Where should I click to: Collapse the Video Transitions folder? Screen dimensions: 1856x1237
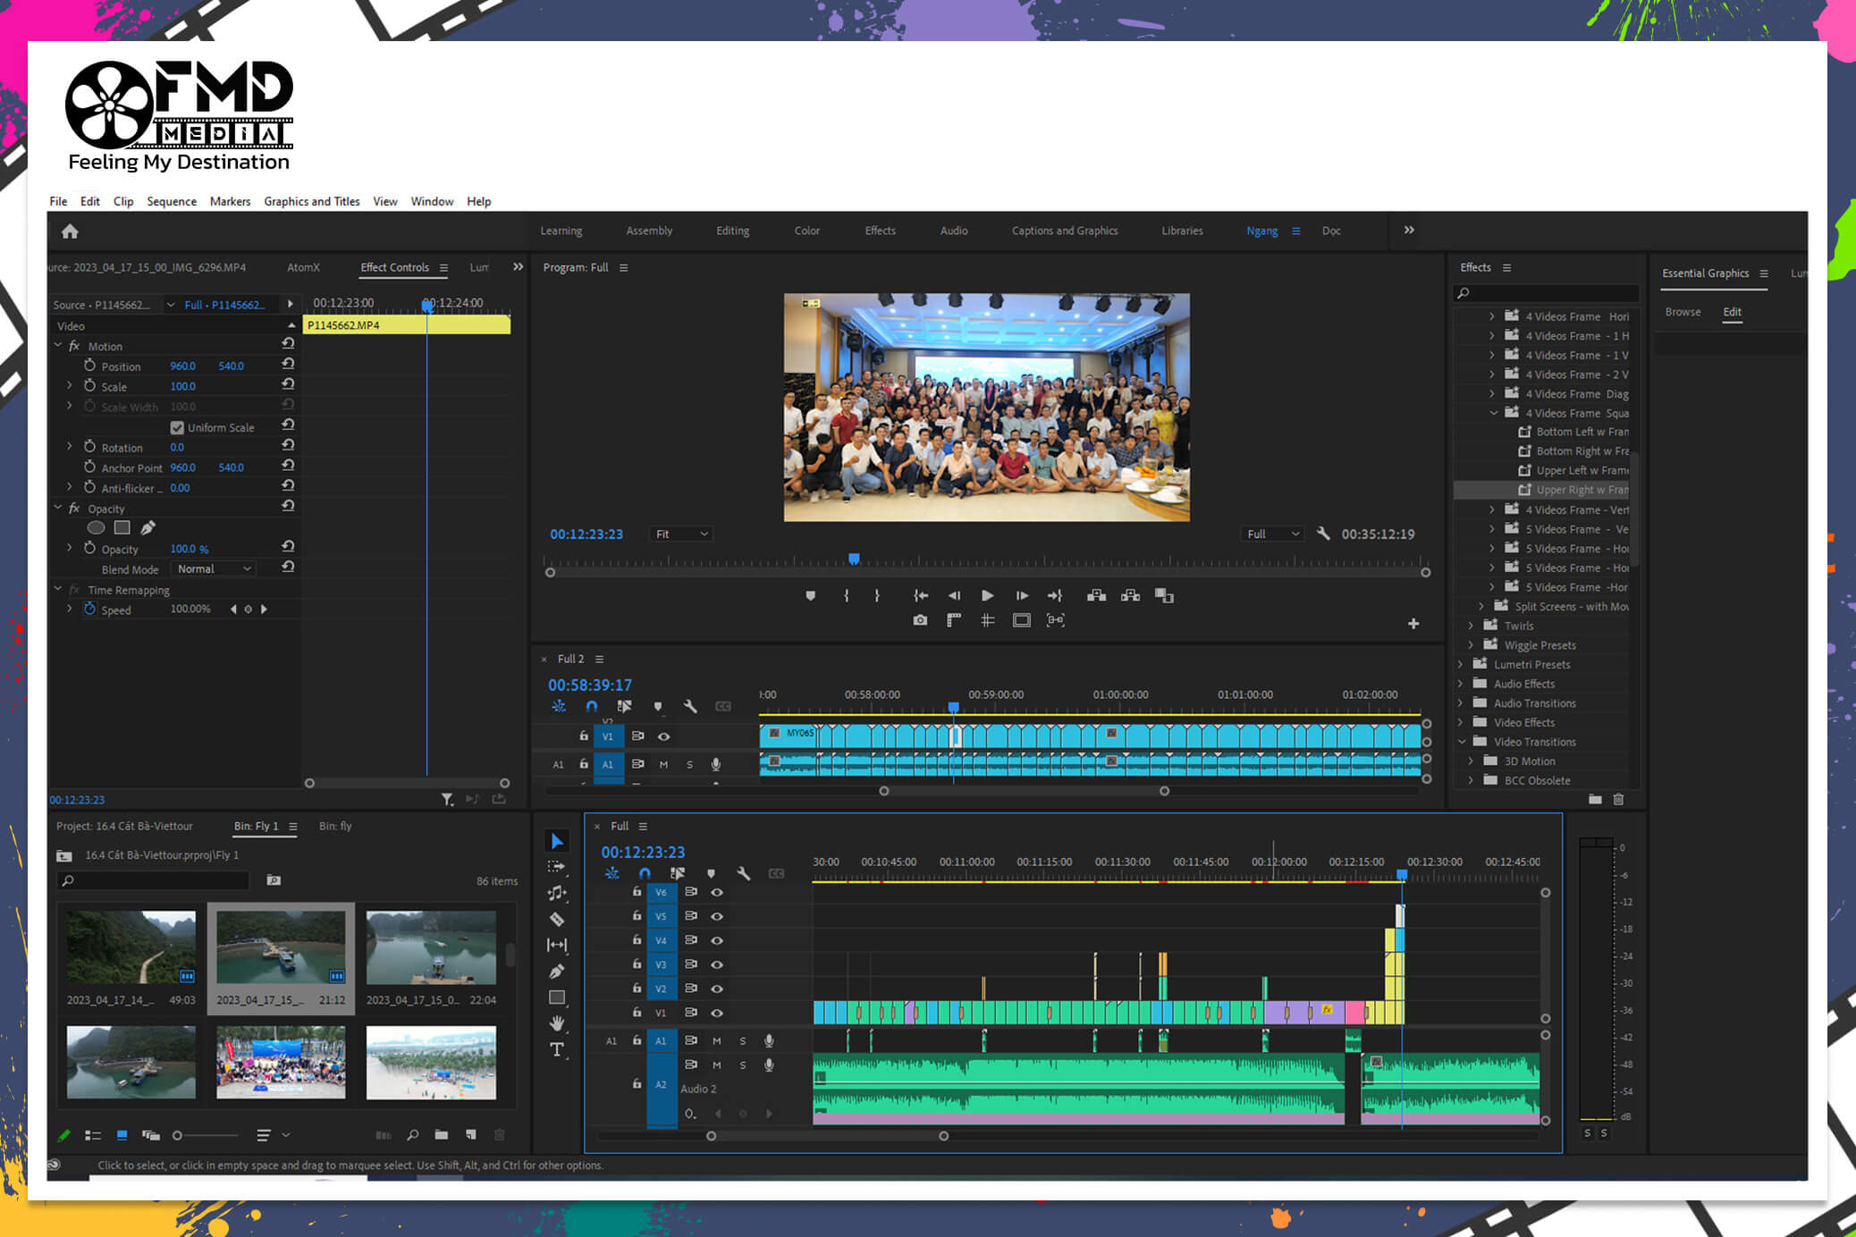(x=1464, y=742)
